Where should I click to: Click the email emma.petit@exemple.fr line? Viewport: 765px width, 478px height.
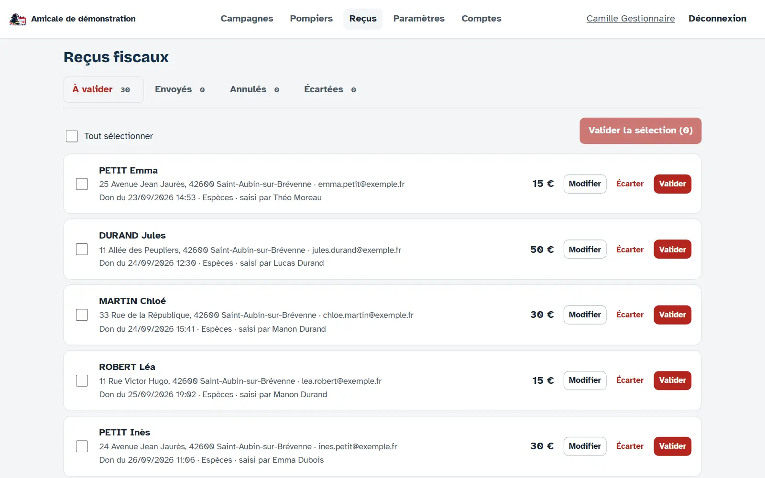pos(361,184)
